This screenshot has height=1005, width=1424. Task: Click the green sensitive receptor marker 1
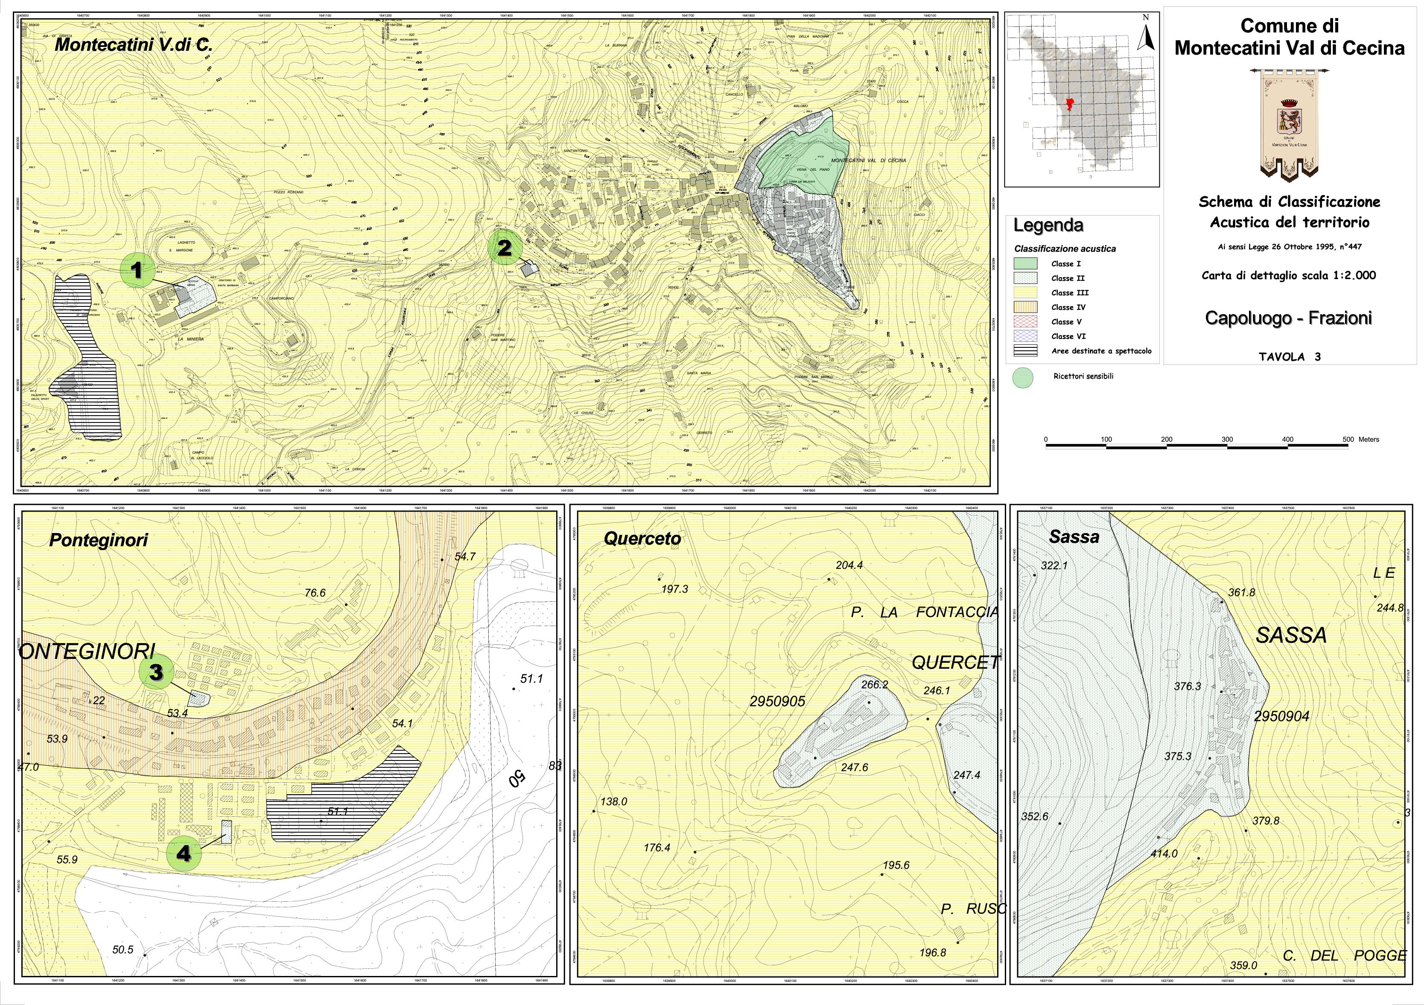click(138, 270)
